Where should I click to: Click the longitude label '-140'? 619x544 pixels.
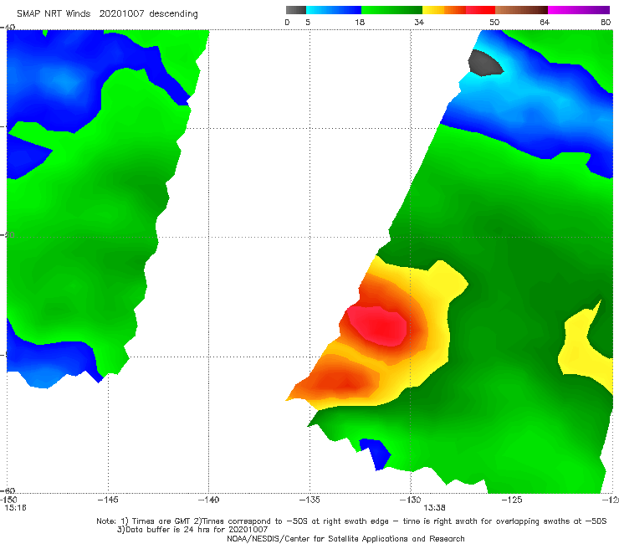pos(208,500)
